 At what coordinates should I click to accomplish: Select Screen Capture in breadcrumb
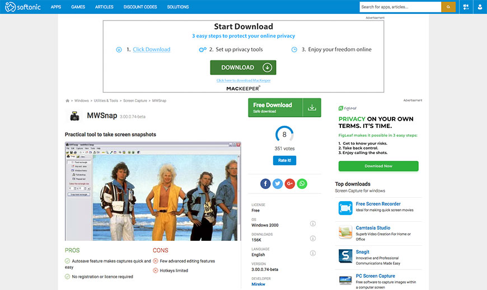pyautogui.click(x=135, y=101)
